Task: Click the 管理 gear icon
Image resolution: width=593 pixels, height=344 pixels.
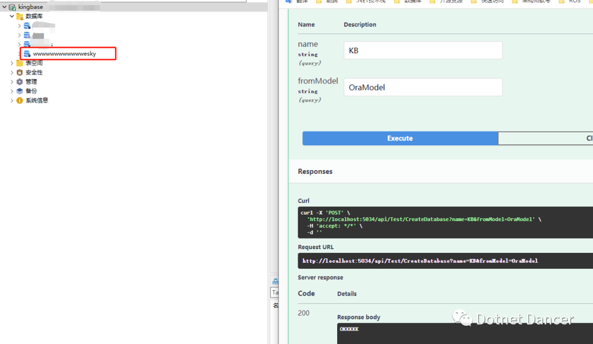Action: pyautogui.click(x=20, y=82)
